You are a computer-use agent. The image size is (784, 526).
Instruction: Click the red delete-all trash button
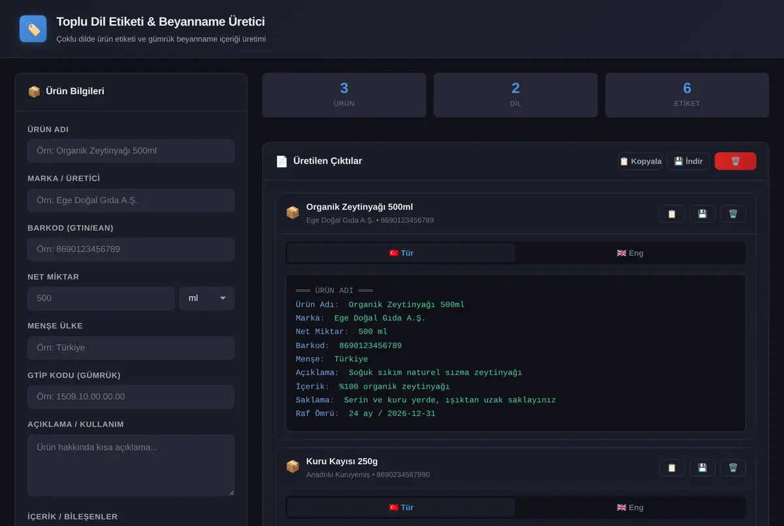[736, 161]
